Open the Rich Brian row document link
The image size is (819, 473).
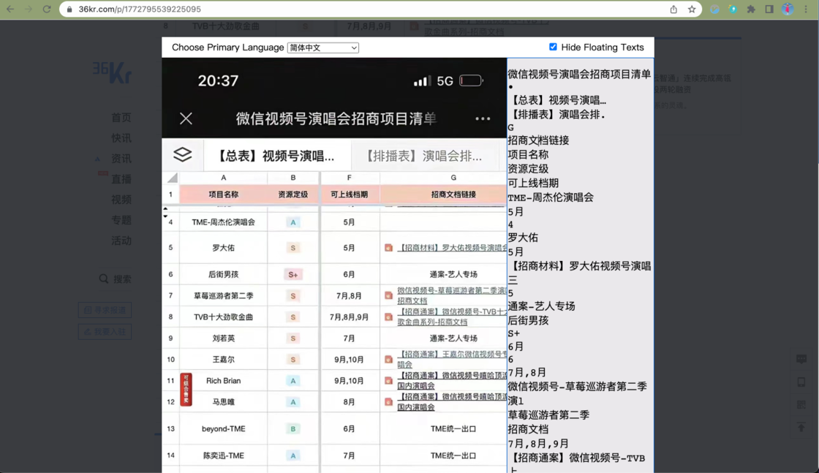[x=453, y=381]
